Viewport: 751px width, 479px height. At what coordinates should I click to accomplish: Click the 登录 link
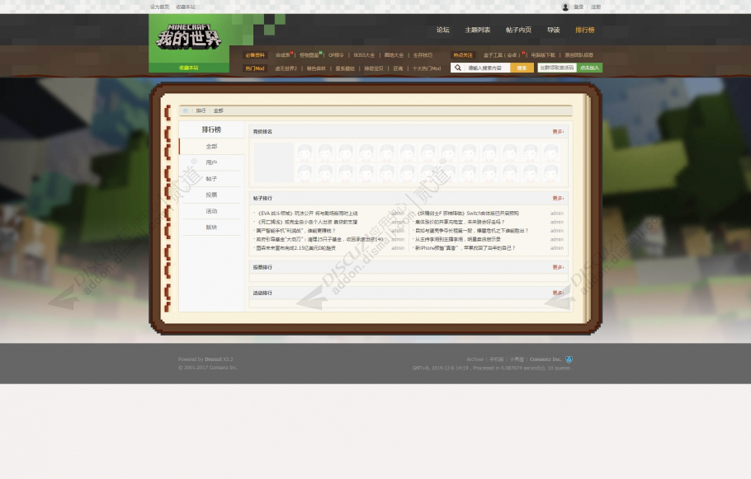coord(579,7)
